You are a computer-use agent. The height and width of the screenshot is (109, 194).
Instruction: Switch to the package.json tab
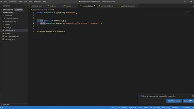pos(37,6)
